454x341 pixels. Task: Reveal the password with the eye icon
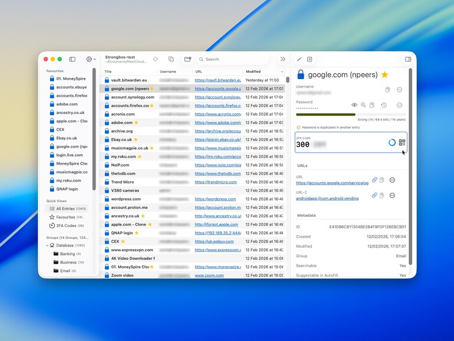tap(354, 105)
